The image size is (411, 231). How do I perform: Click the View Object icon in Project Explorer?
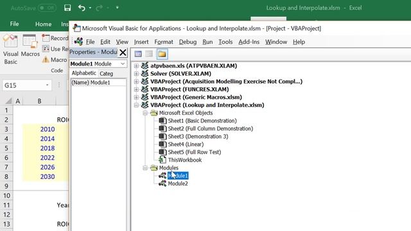(149, 54)
